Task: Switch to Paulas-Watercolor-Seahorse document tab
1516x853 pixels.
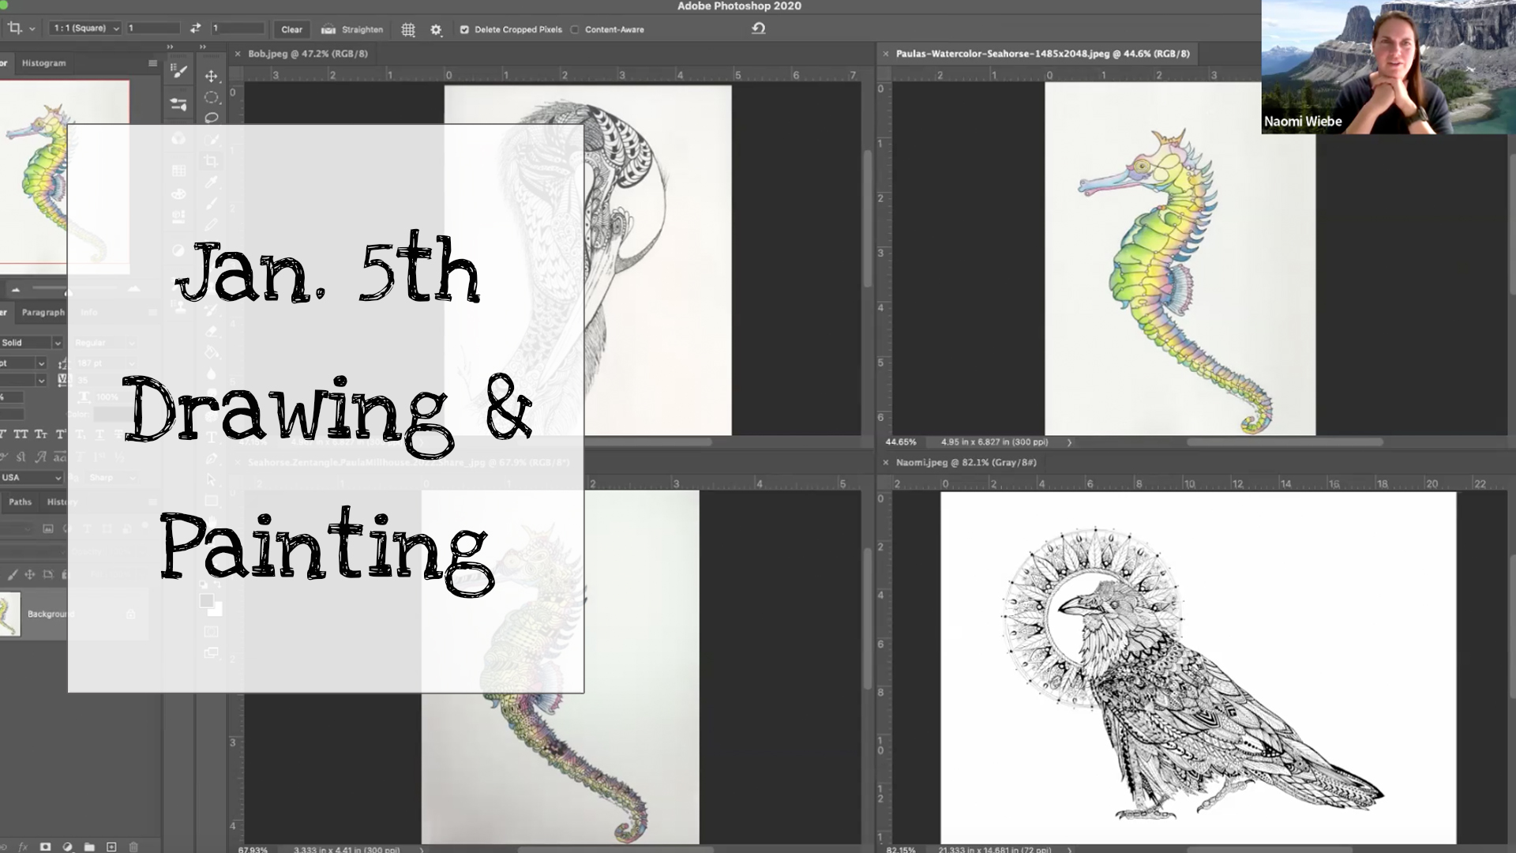Action: pos(1043,54)
